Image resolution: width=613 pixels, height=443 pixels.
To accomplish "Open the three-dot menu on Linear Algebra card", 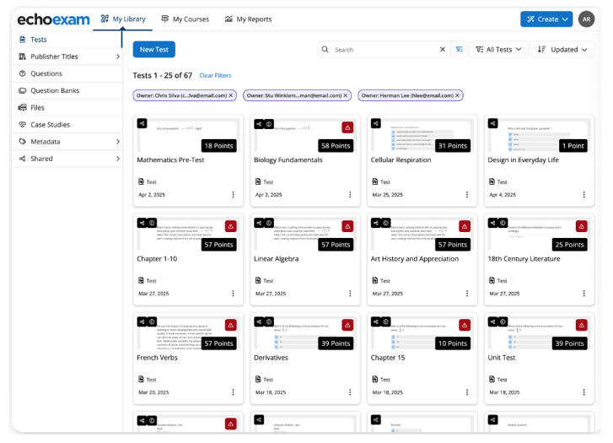I will coord(350,293).
